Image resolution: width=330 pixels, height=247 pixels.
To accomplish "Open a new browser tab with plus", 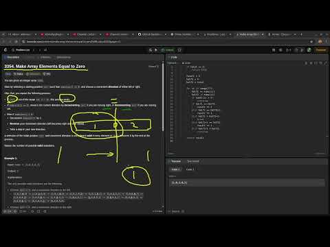I will (301, 34).
